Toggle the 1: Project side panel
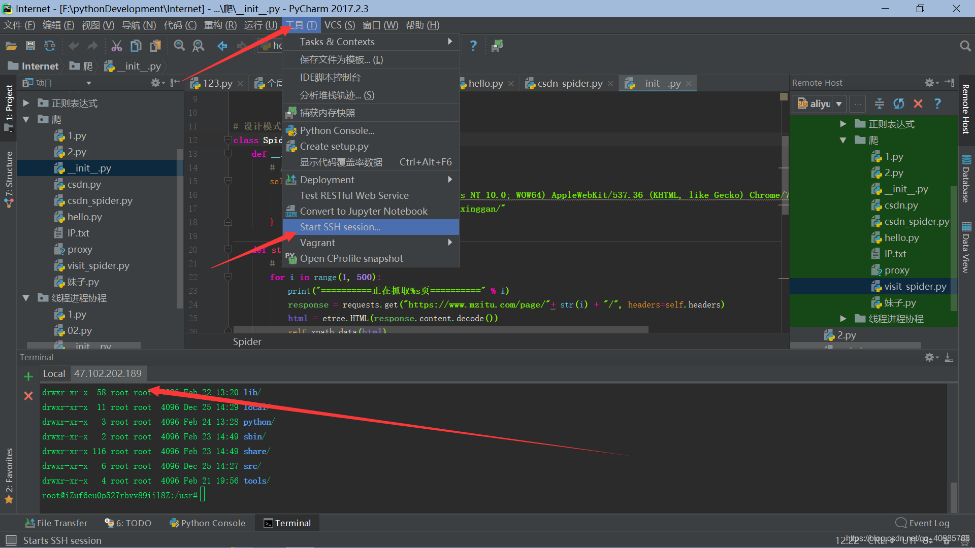The width and height of the screenshot is (975, 548). pyautogui.click(x=9, y=108)
